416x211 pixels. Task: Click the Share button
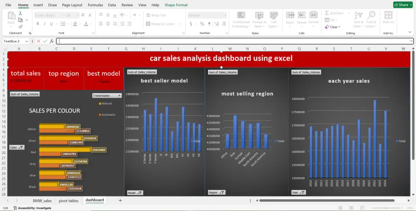[x=403, y=5]
